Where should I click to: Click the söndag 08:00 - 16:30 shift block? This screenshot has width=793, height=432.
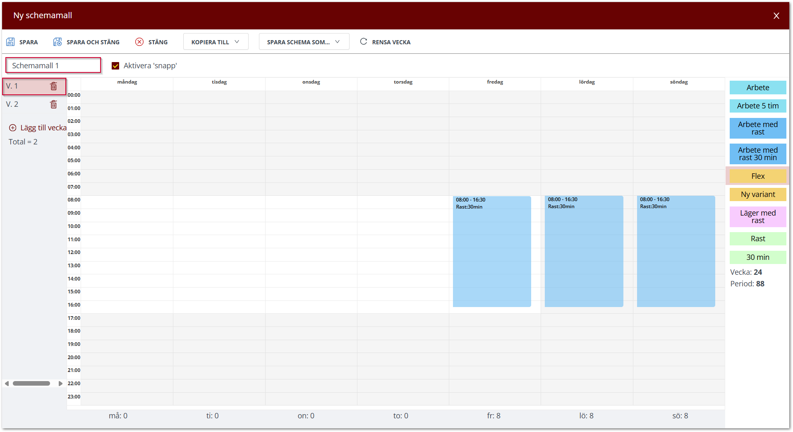[676, 252]
